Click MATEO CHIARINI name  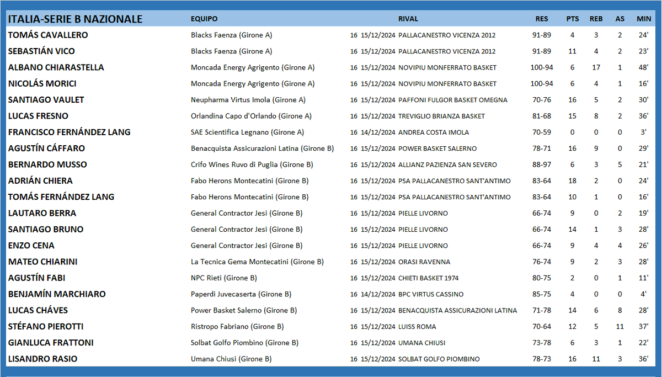(42, 262)
